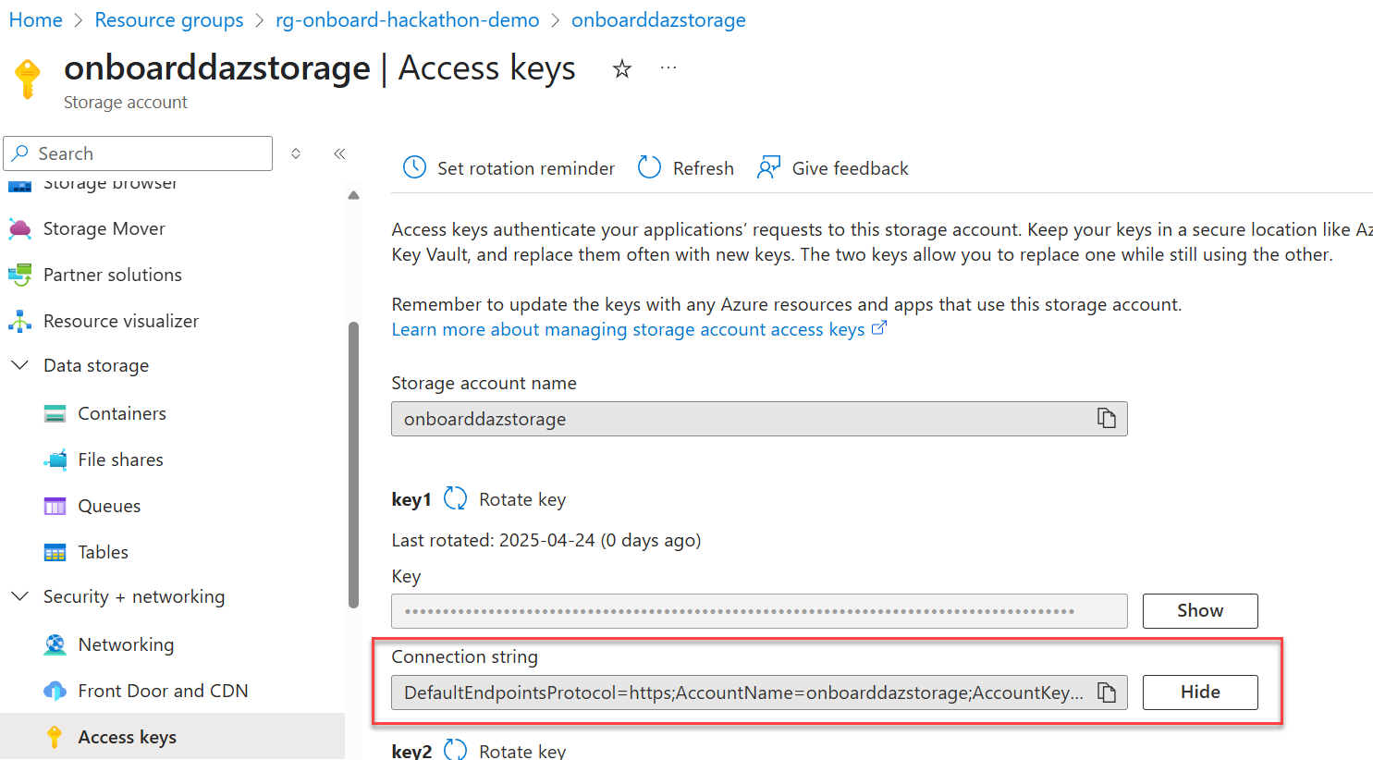This screenshot has width=1373, height=760.
Task: Collapse the Security + networking section
Action: pyautogui.click(x=19, y=596)
